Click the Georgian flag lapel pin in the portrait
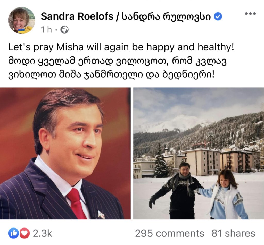 coord(102,215)
